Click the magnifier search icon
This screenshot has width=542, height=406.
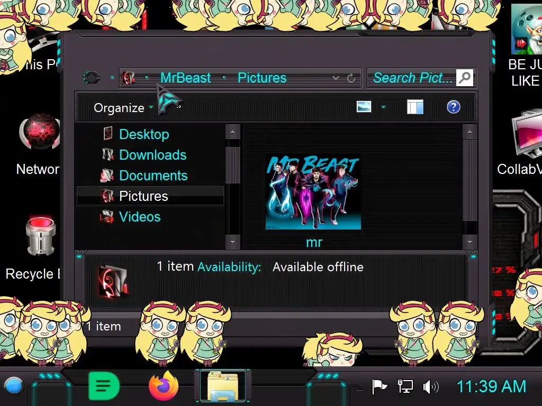[x=465, y=78]
